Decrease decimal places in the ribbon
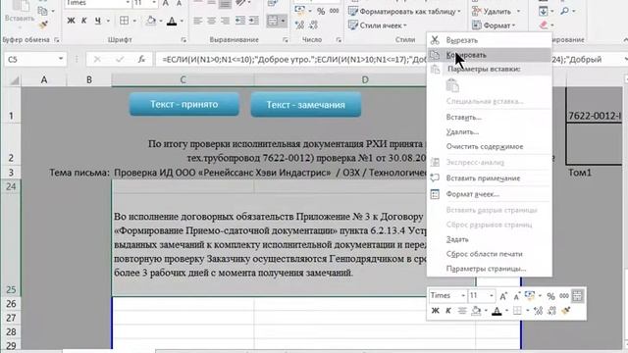This screenshot has height=353, width=628. tap(313, 25)
